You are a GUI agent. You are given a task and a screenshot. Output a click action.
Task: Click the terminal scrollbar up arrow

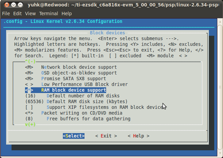click(x=220, y=22)
